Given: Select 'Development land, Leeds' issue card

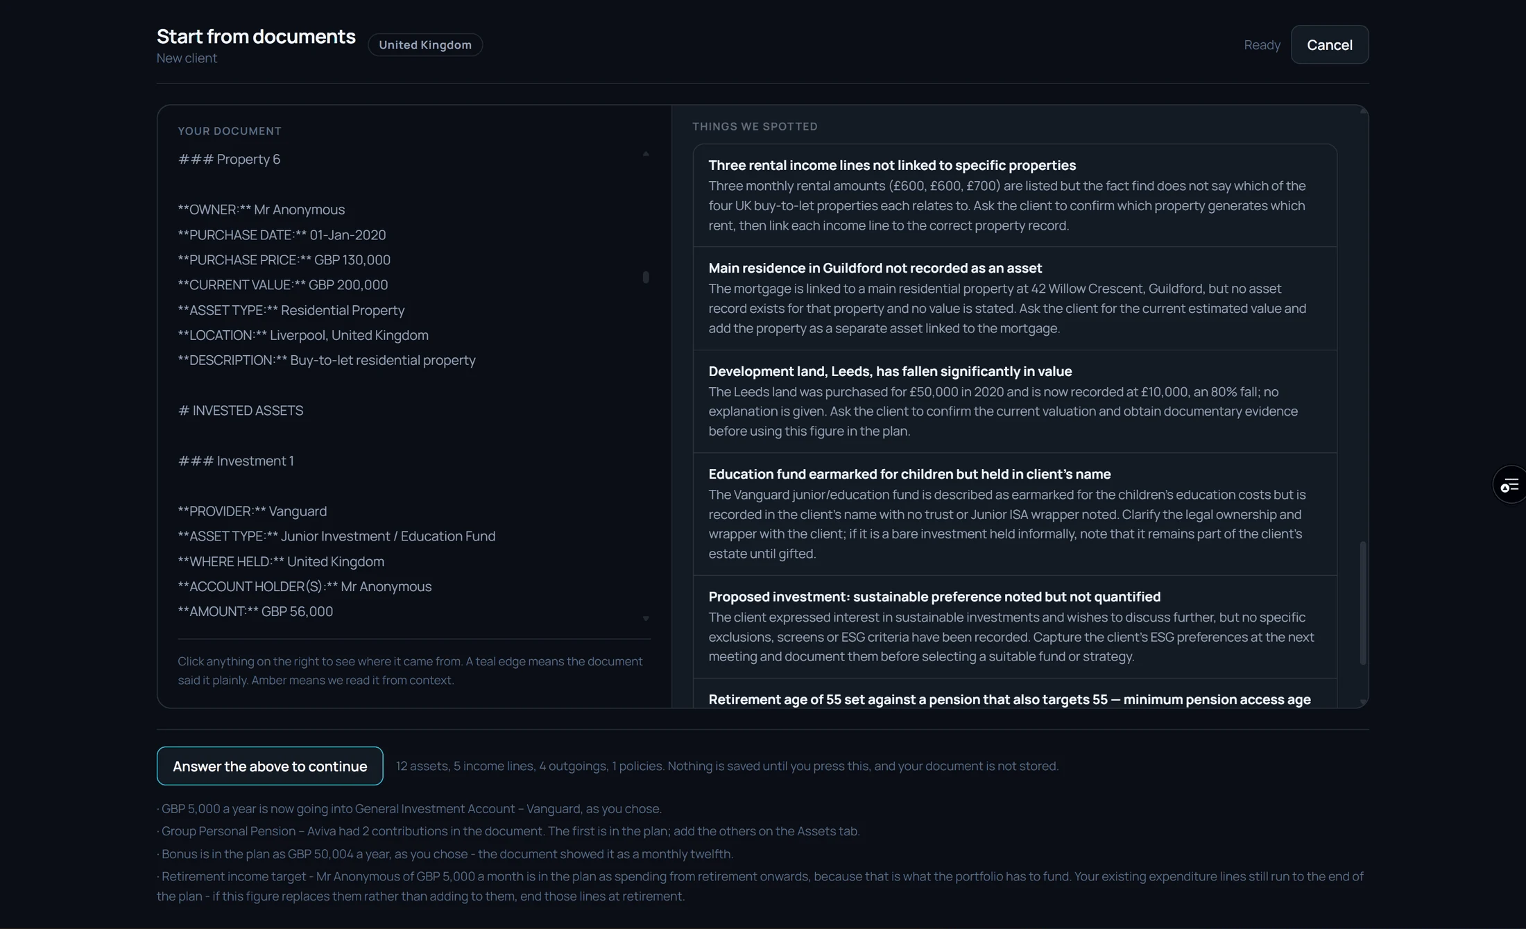Looking at the screenshot, I should tap(1015, 401).
